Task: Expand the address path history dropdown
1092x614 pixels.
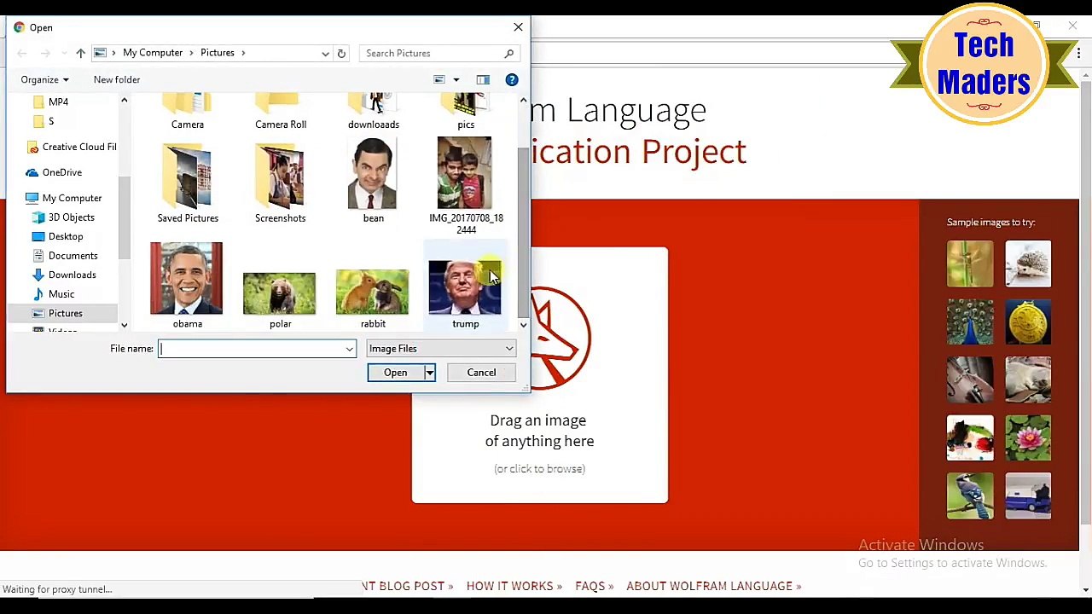Action: pyautogui.click(x=325, y=53)
